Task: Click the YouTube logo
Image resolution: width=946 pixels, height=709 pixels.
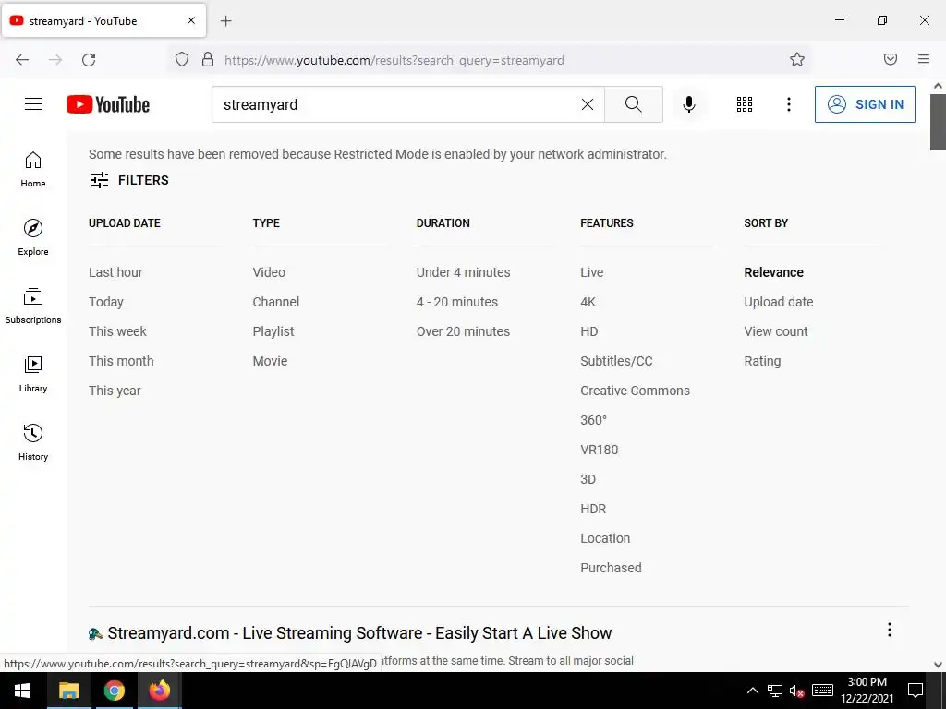Action: click(108, 104)
